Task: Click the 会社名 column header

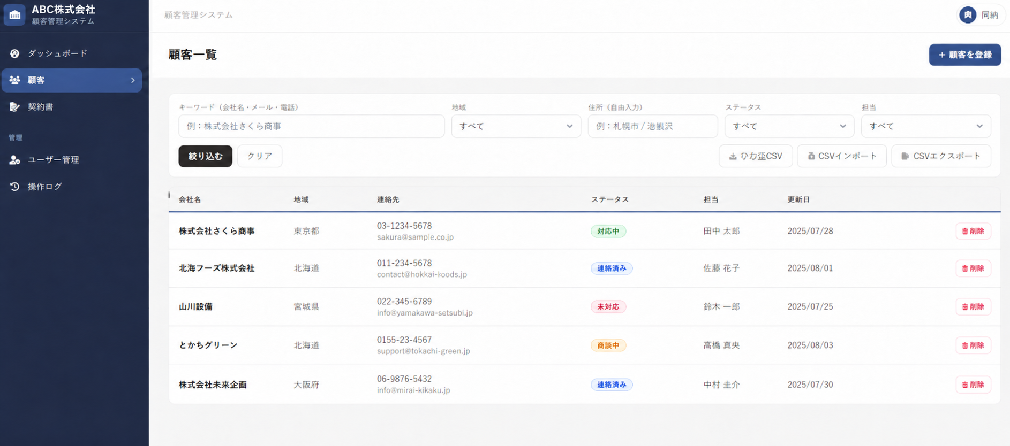Action: (x=190, y=199)
